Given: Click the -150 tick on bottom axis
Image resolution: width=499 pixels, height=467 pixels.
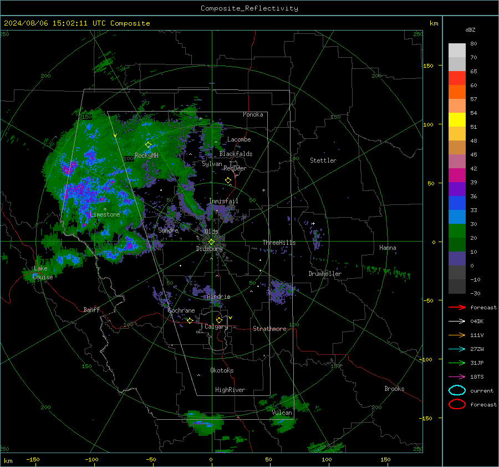Looking at the screenshot, I should [33, 459].
